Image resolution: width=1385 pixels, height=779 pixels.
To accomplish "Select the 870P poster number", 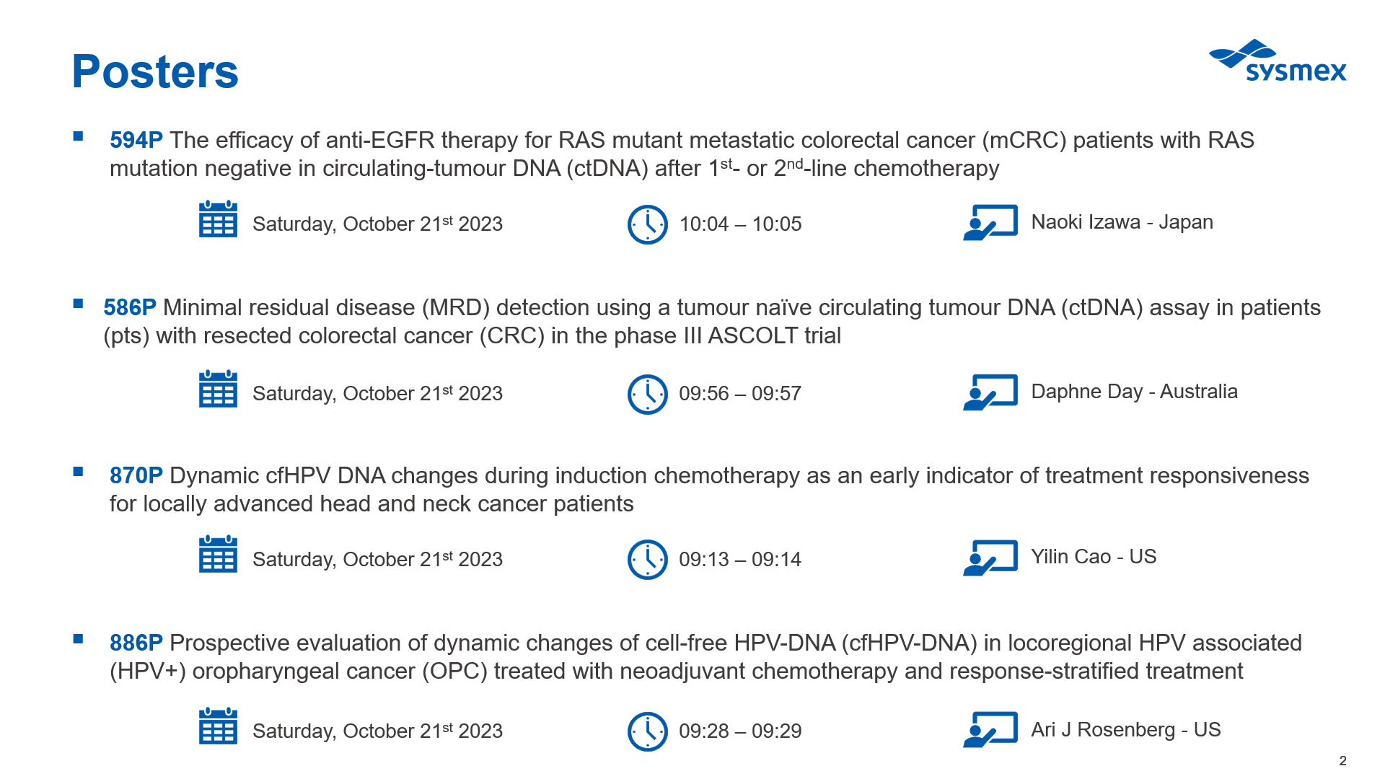I will tap(136, 475).
